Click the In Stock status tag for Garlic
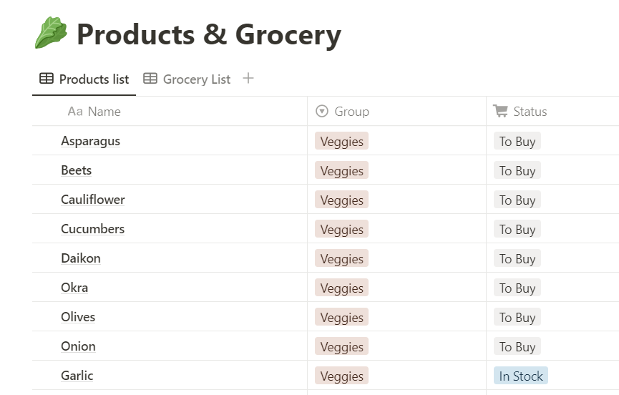The height and width of the screenshot is (395, 619). [520, 376]
